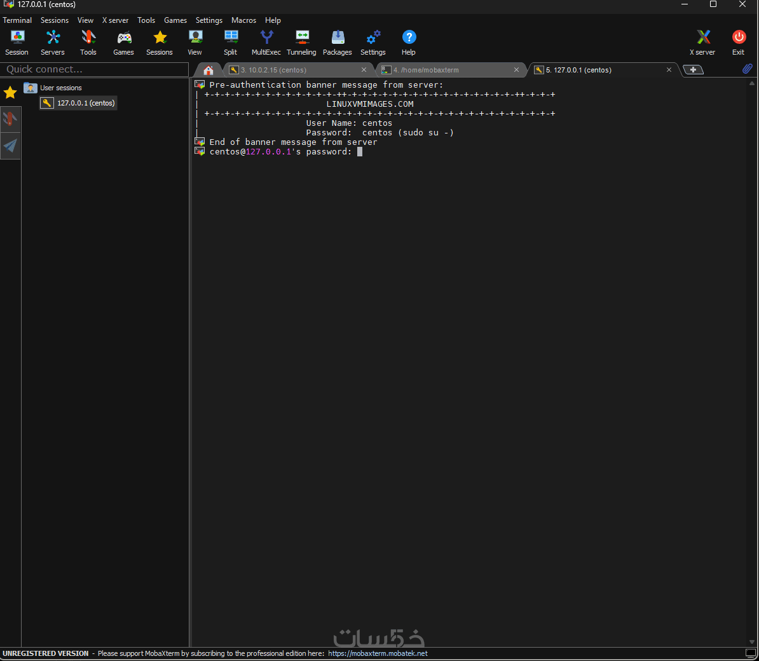
Task: Click the Quick connect input field
Action: coord(95,69)
